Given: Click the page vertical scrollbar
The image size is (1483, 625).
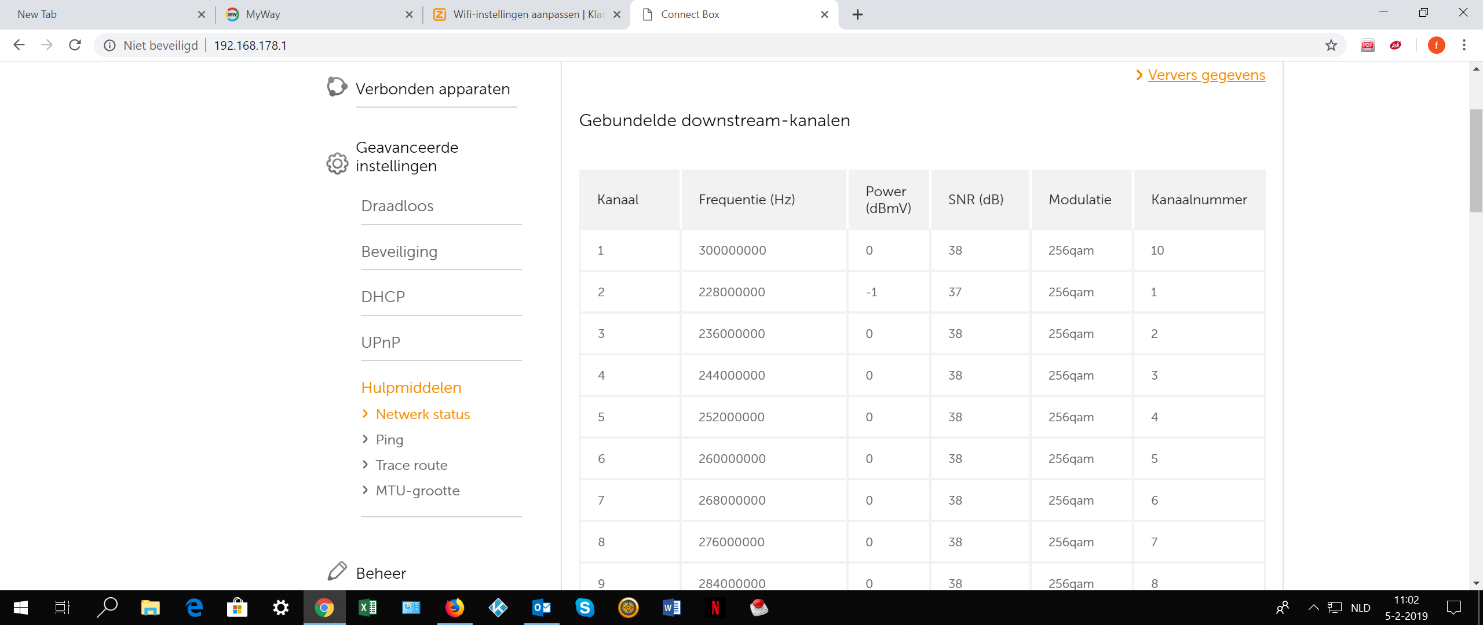Looking at the screenshot, I should click(1475, 161).
